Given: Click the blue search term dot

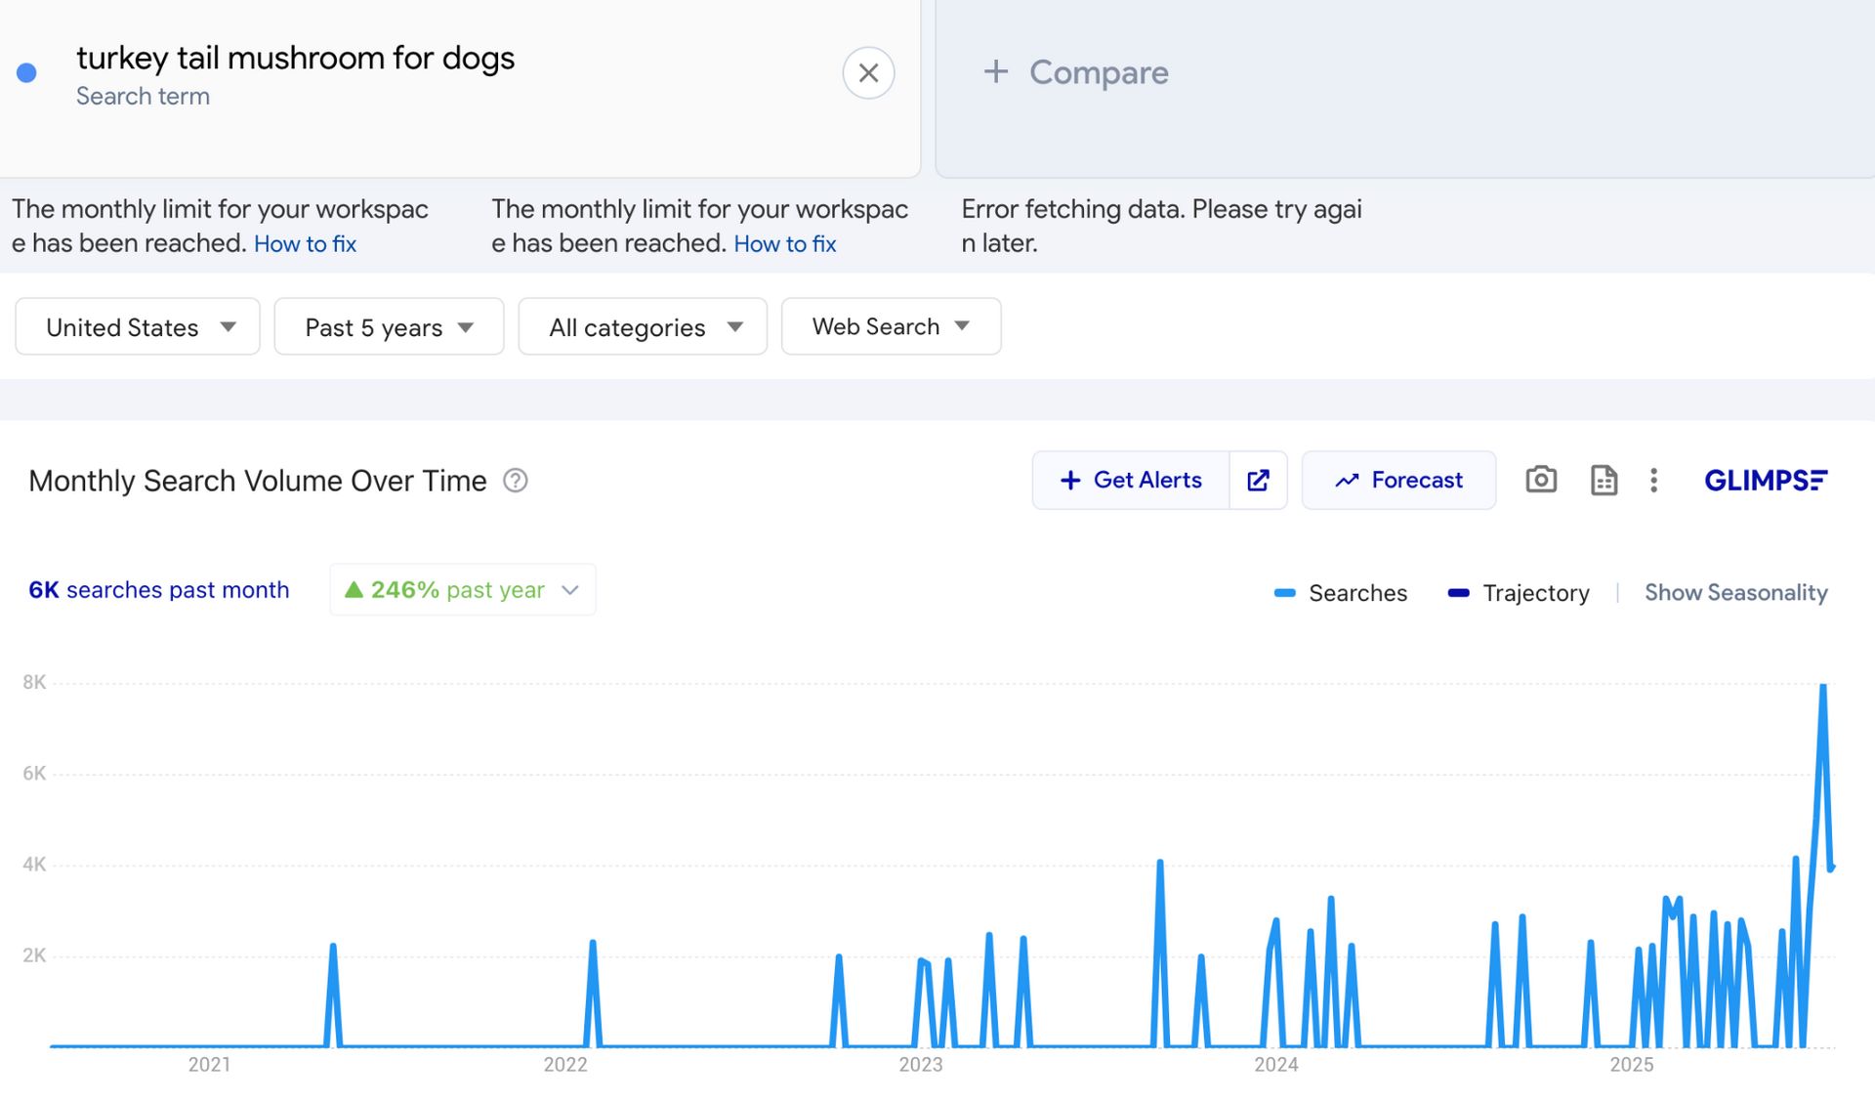Looking at the screenshot, I should pos(27,73).
